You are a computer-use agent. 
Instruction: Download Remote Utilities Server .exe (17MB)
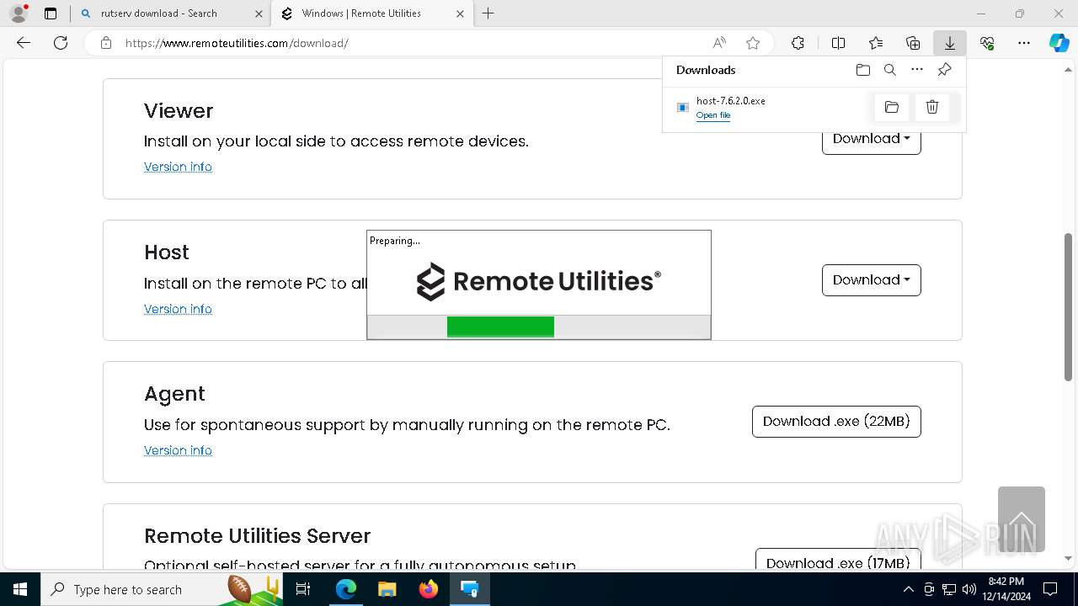[x=838, y=562]
